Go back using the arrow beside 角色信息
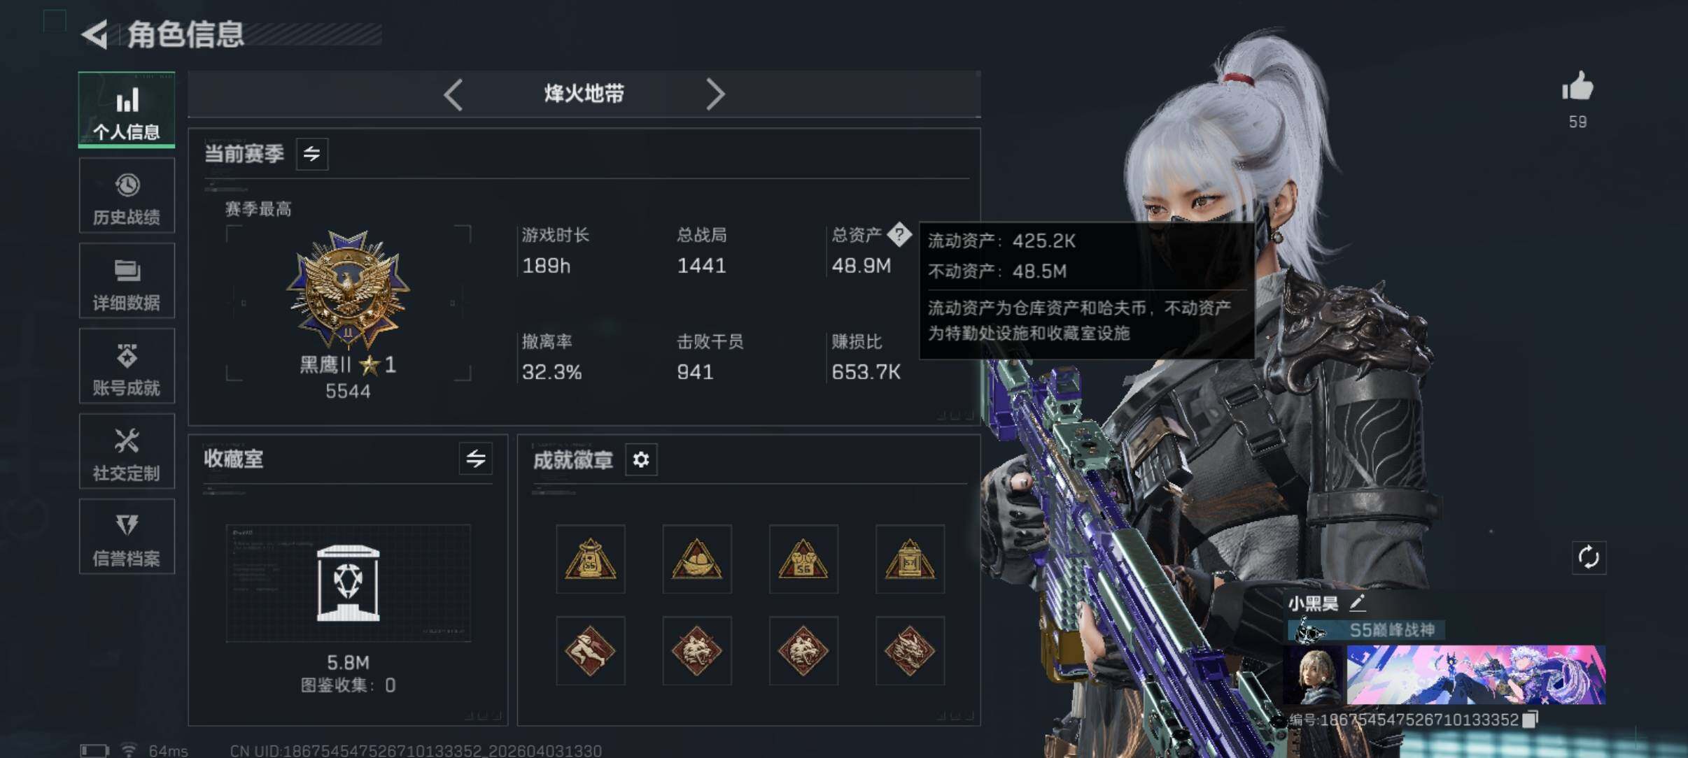 pos(95,34)
